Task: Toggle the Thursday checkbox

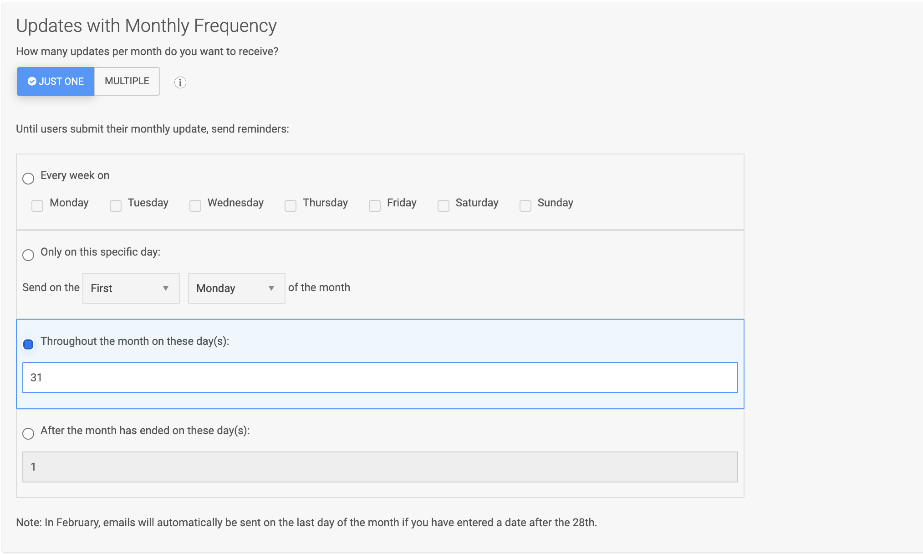Action: (291, 206)
